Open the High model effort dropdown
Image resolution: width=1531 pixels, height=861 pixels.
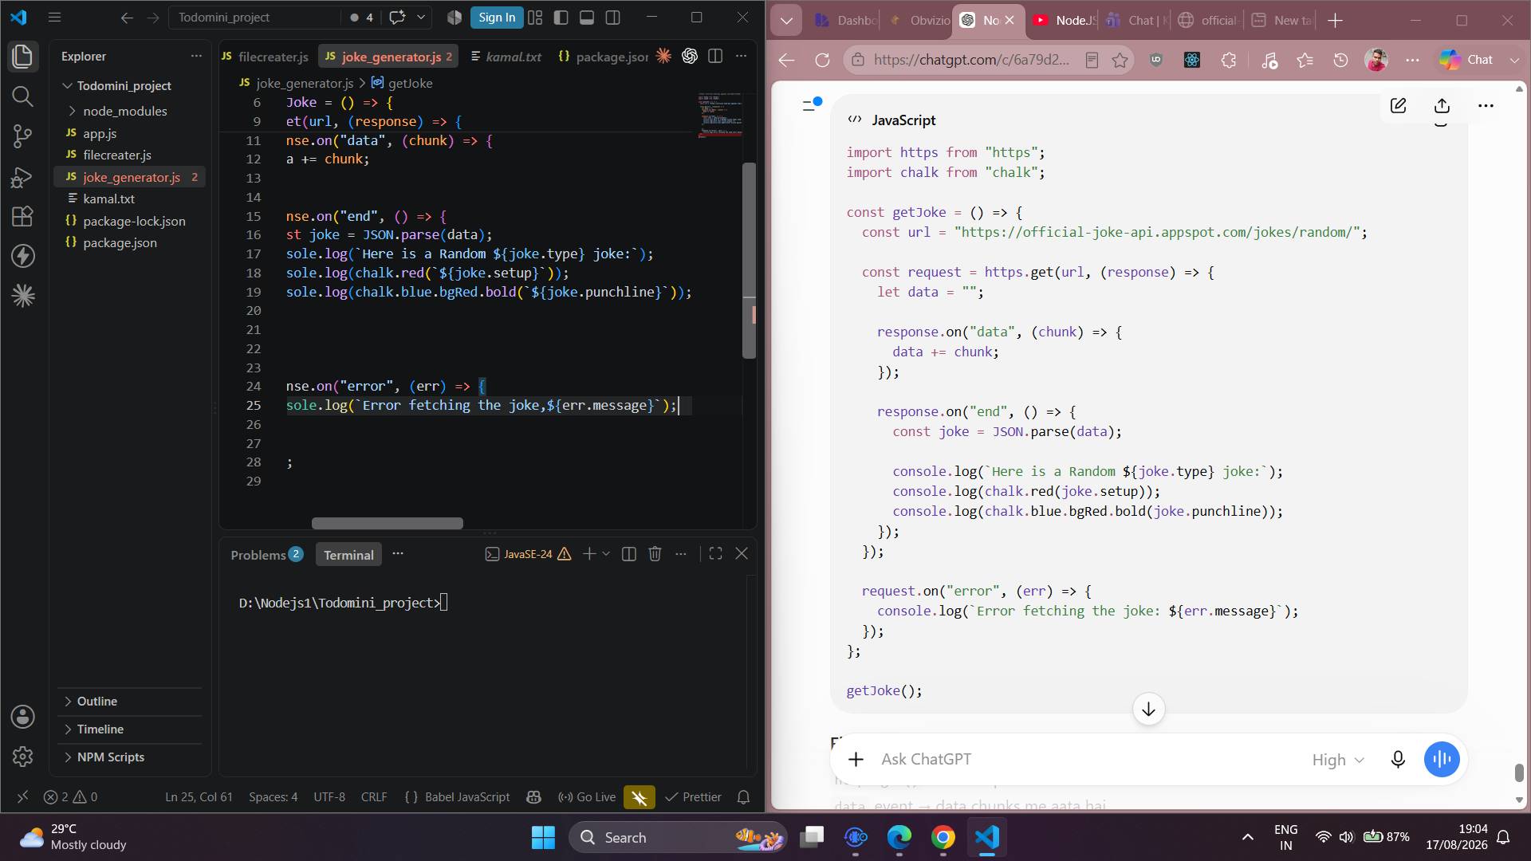point(1338,760)
